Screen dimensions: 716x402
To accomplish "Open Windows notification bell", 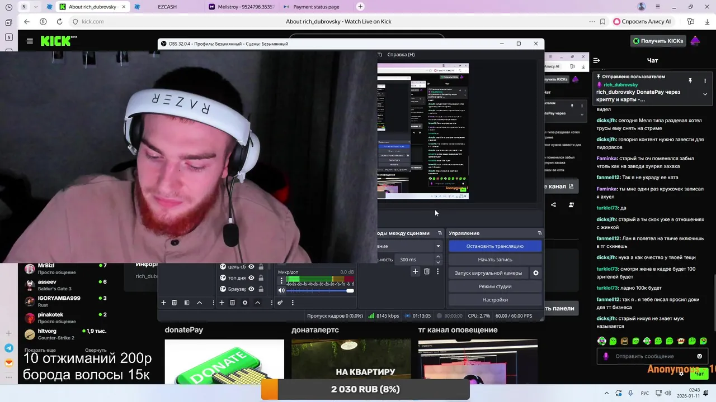I will tap(706, 393).
